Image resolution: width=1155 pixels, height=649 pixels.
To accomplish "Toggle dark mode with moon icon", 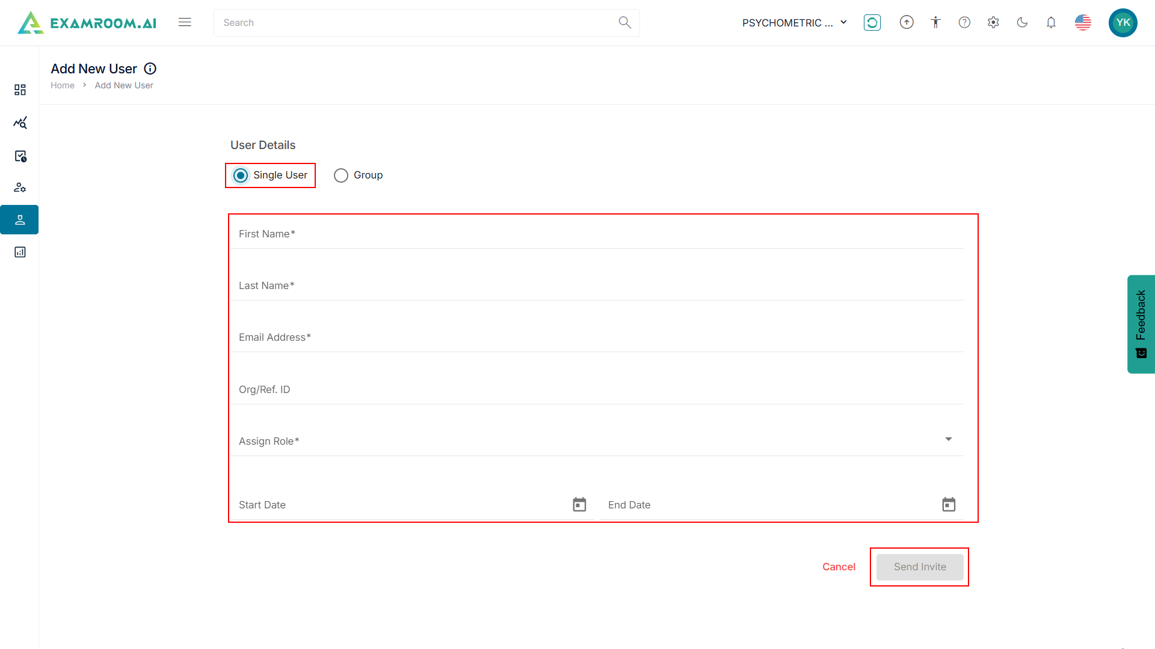I will pos(1022,22).
